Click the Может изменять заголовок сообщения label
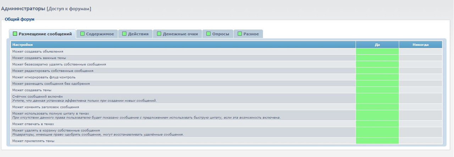This screenshot has height=157, width=454. pos(45,107)
